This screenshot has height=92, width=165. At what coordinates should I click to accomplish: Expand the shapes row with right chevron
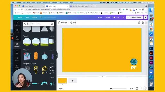tap(54, 28)
